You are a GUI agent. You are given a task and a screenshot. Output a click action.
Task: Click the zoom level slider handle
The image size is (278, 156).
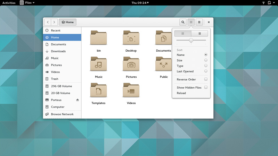pyautogui.click(x=191, y=40)
